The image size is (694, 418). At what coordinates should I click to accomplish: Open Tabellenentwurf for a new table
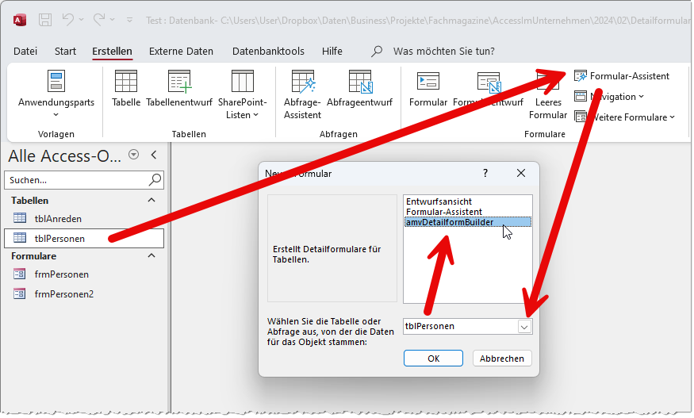[x=179, y=88]
